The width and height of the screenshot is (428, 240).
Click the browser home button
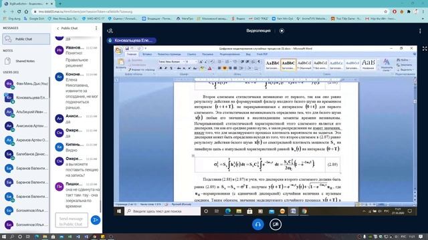(x=26, y=12)
